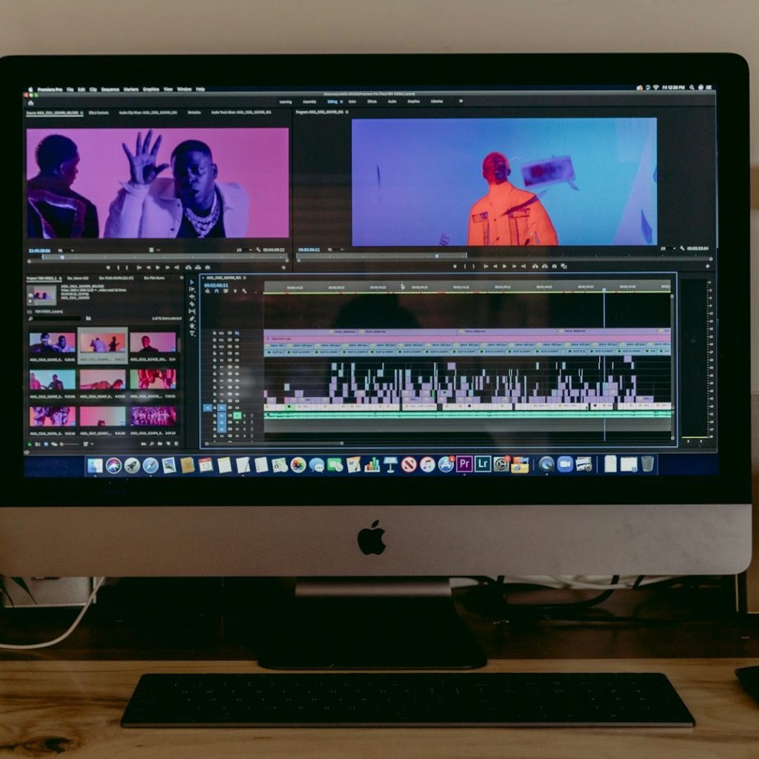Toggle timeline snap magnet icon
759x759 pixels.
pyautogui.click(x=217, y=291)
